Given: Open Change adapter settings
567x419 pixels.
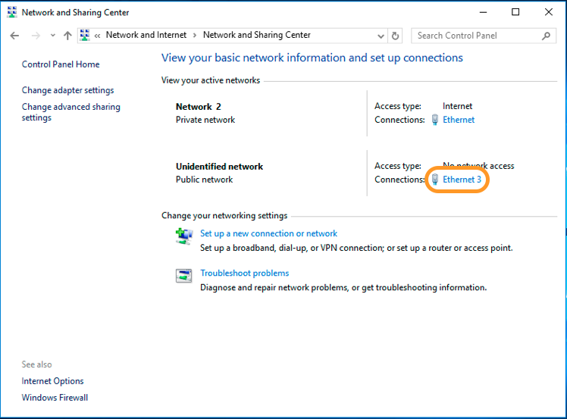Looking at the screenshot, I should pyautogui.click(x=67, y=90).
